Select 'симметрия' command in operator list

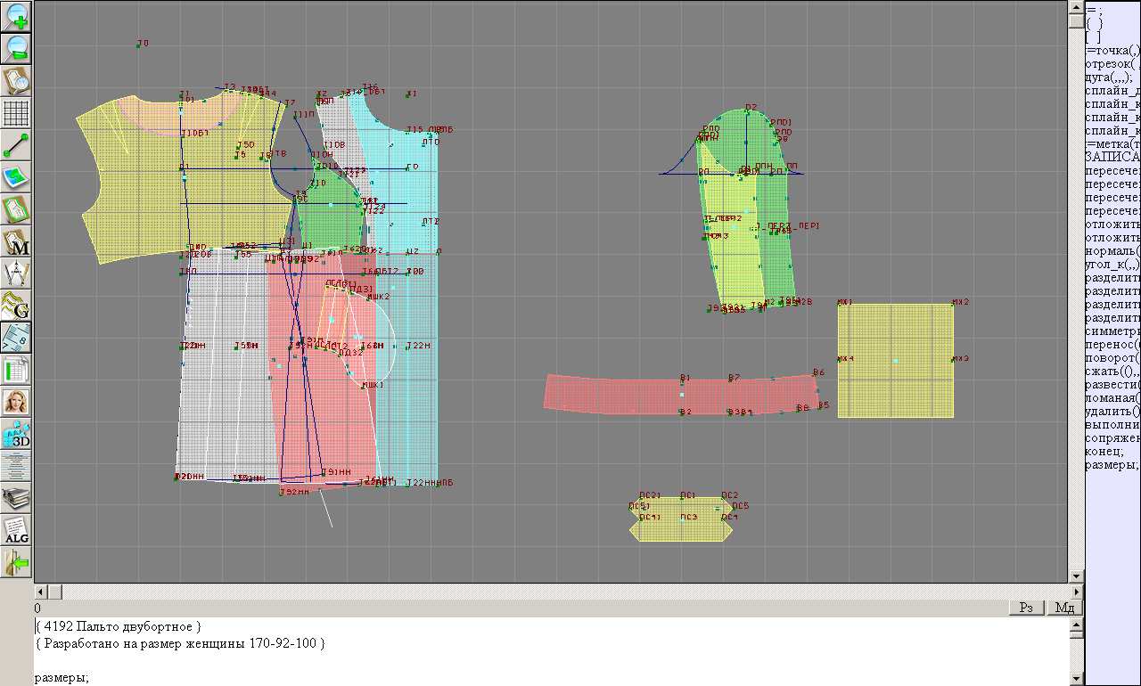[1112, 331]
